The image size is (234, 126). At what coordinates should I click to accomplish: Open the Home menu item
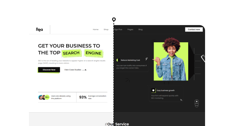pyautogui.click(x=96, y=30)
